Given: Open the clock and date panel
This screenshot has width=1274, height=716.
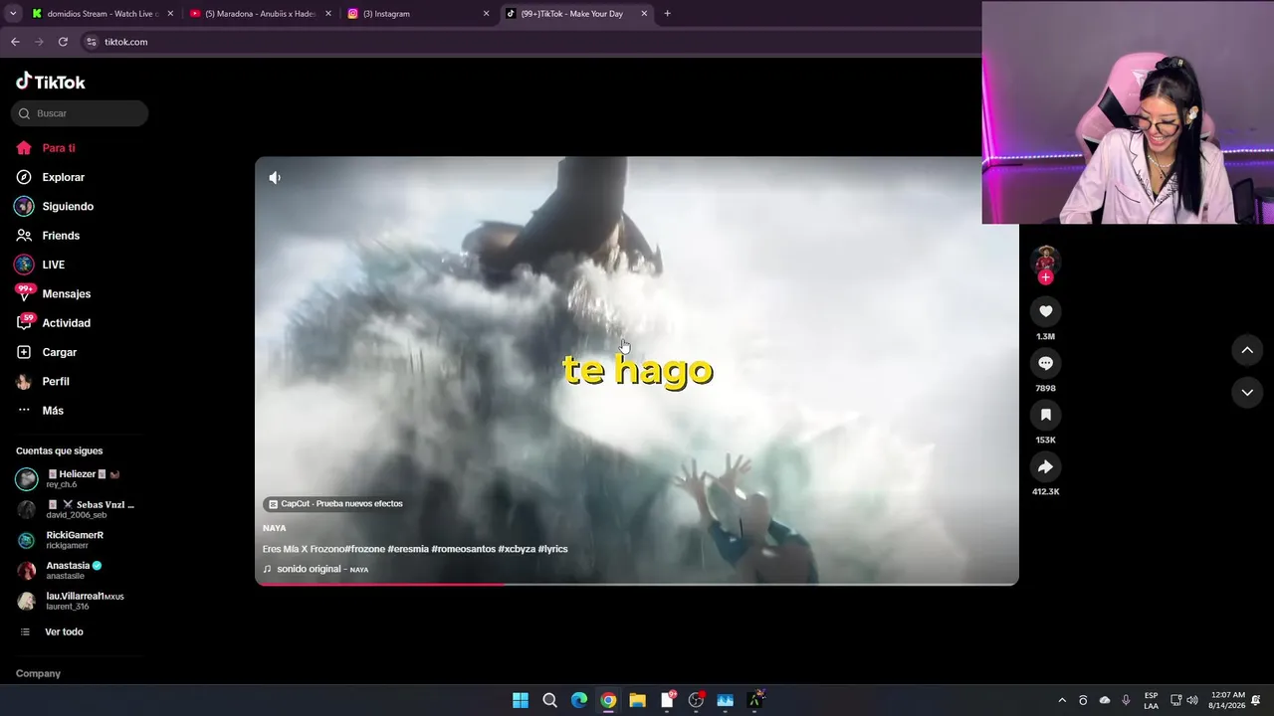Looking at the screenshot, I should pyautogui.click(x=1227, y=700).
